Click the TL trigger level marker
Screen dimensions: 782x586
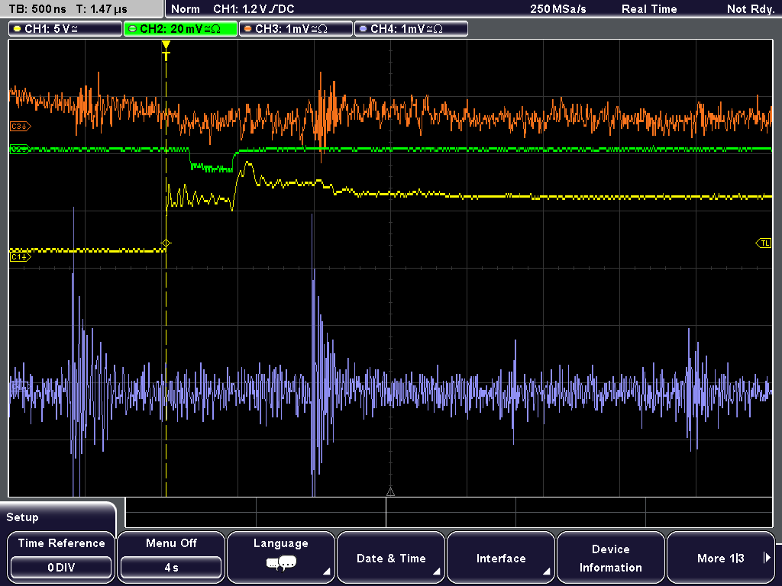(x=764, y=243)
